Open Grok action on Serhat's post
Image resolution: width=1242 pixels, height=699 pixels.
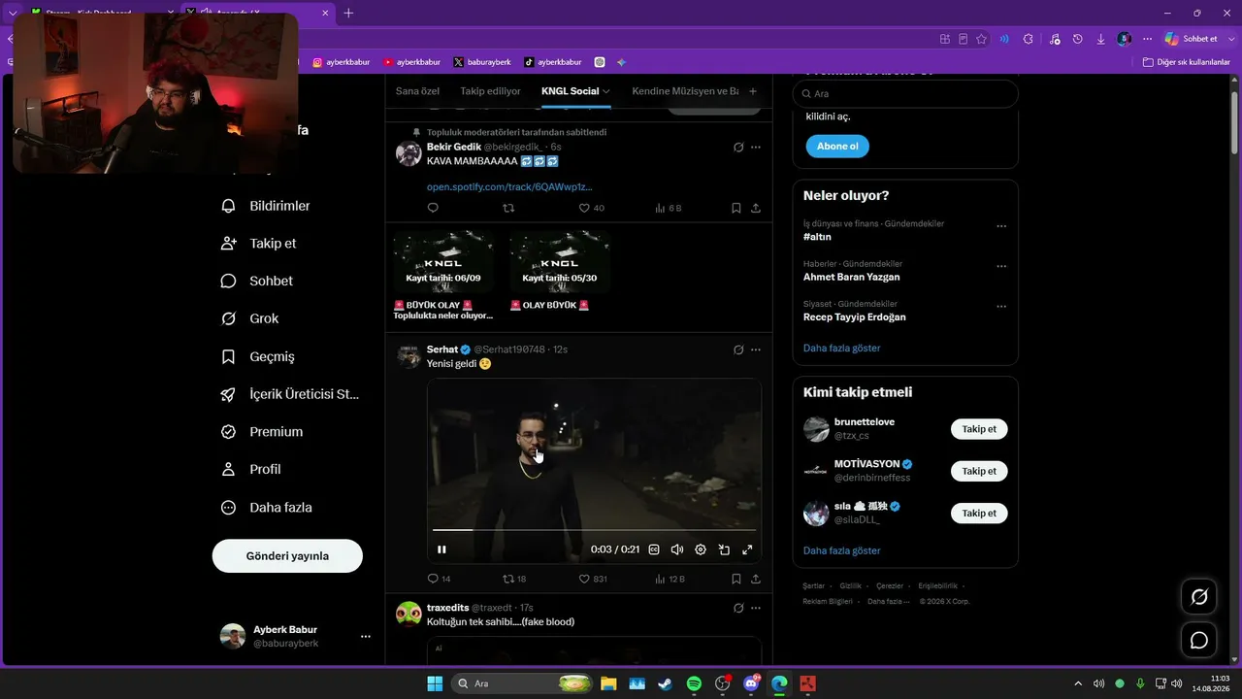[x=738, y=349]
